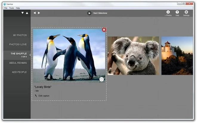
Task: Select Photos I Love in sidebar
Action: click(18, 44)
